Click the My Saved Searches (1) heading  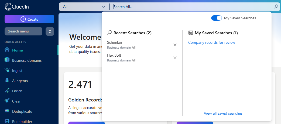(x=216, y=33)
